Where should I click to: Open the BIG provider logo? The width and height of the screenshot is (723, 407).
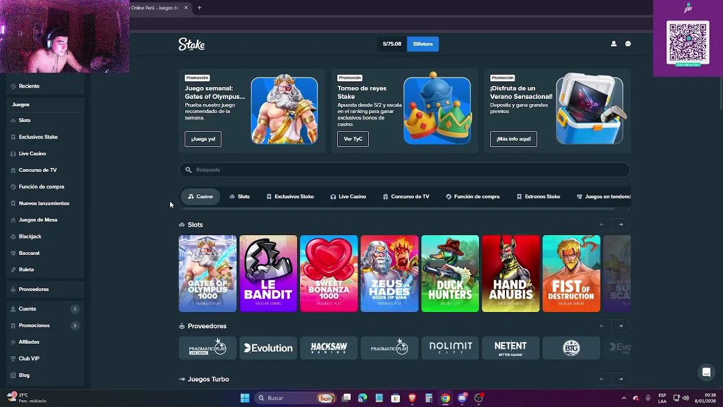tap(572, 348)
